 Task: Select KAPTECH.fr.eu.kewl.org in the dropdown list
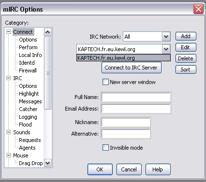click(123, 58)
